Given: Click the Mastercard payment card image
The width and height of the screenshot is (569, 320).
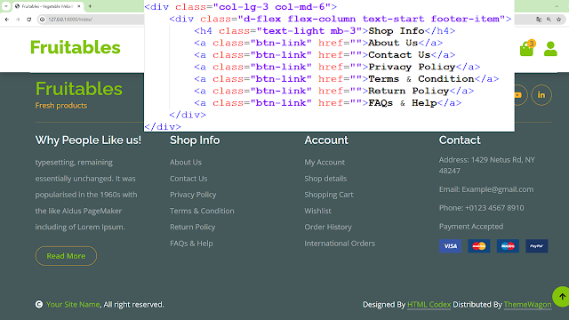Looking at the screenshot, I should coord(479,246).
